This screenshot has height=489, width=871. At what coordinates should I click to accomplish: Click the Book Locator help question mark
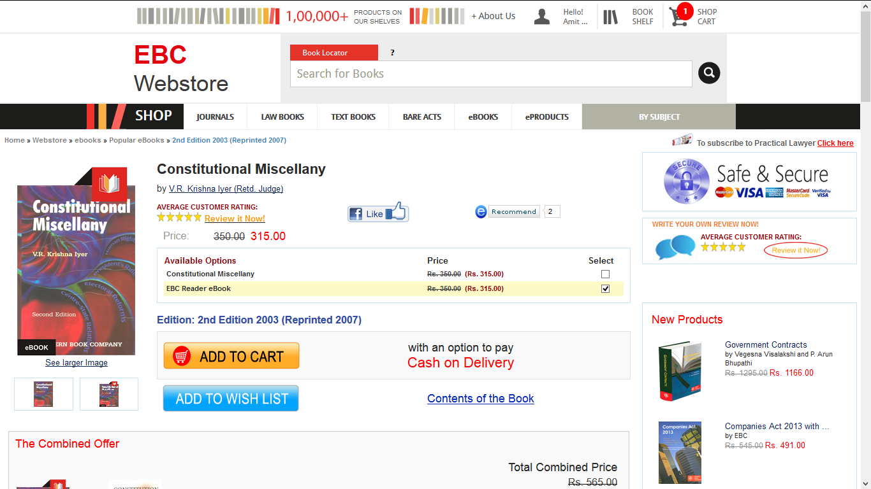point(392,53)
